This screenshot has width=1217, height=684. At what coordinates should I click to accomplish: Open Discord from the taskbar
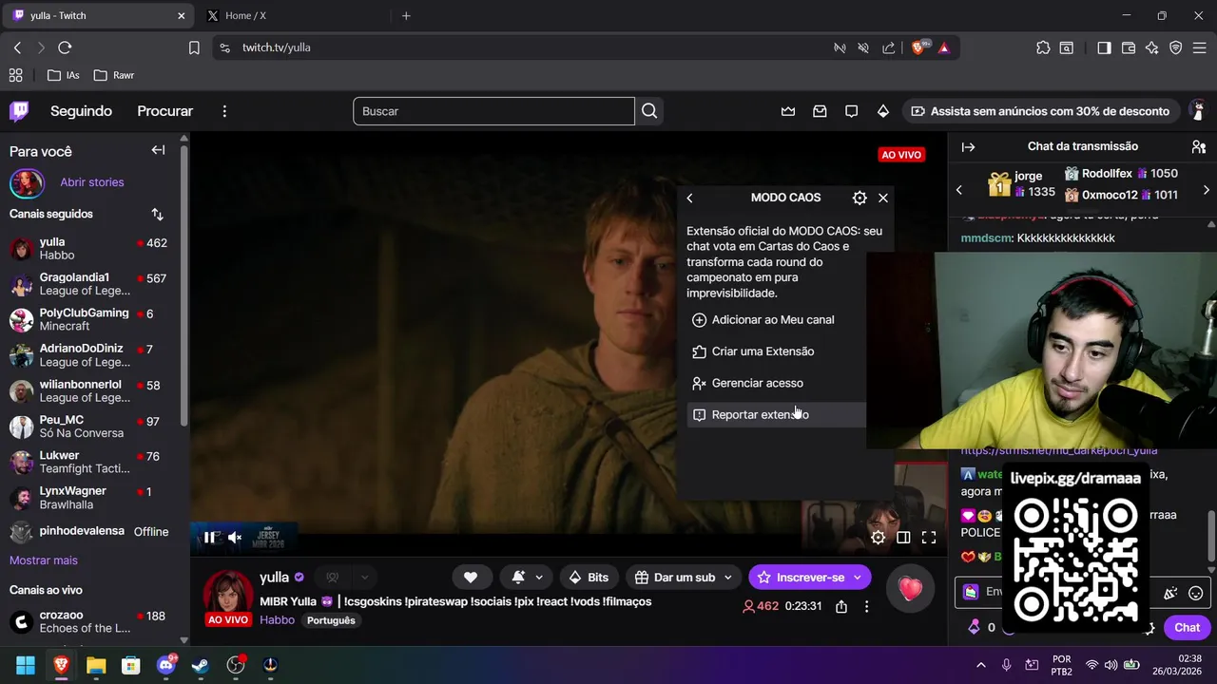165,665
